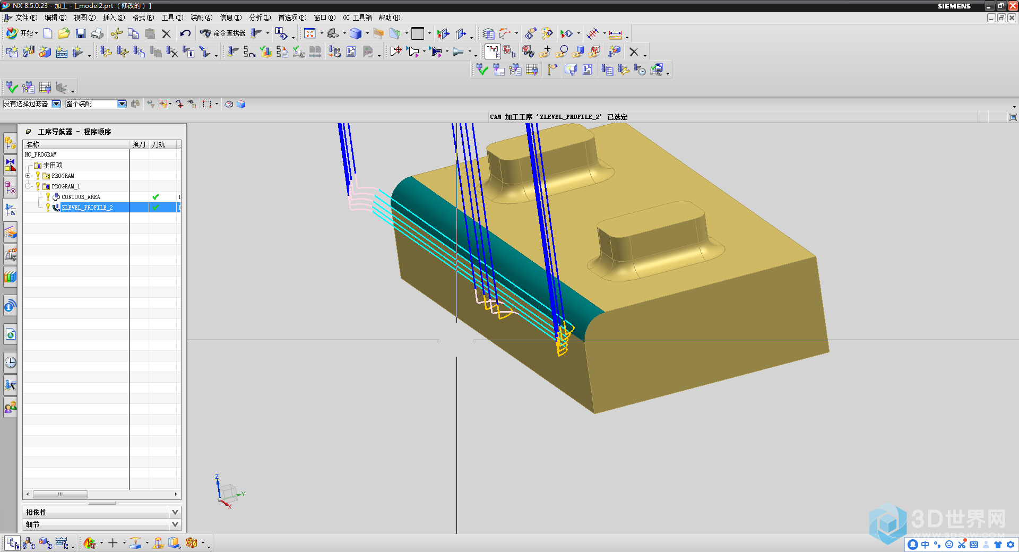Click the keyboard icon in input method tray
Image resolution: width=1019 pixels, height=552 pixels.
point(974,545)
